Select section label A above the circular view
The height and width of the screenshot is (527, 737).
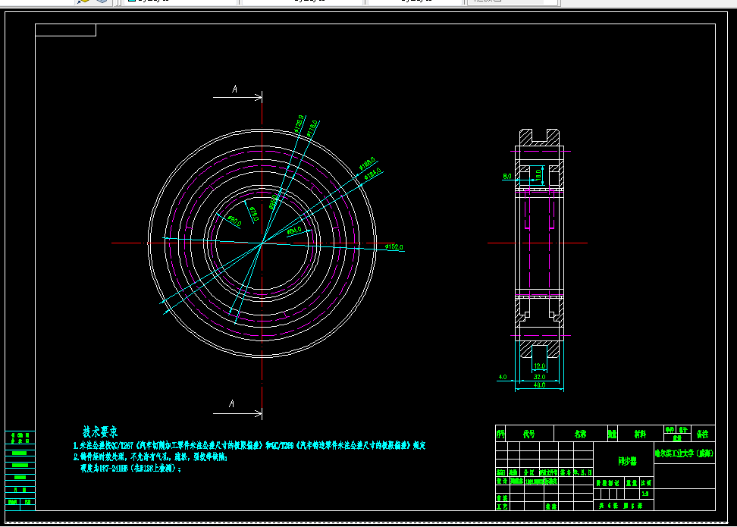coord(234,89)
